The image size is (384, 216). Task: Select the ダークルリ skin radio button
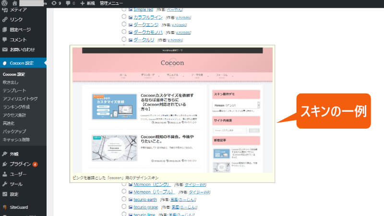coord(124,39)
